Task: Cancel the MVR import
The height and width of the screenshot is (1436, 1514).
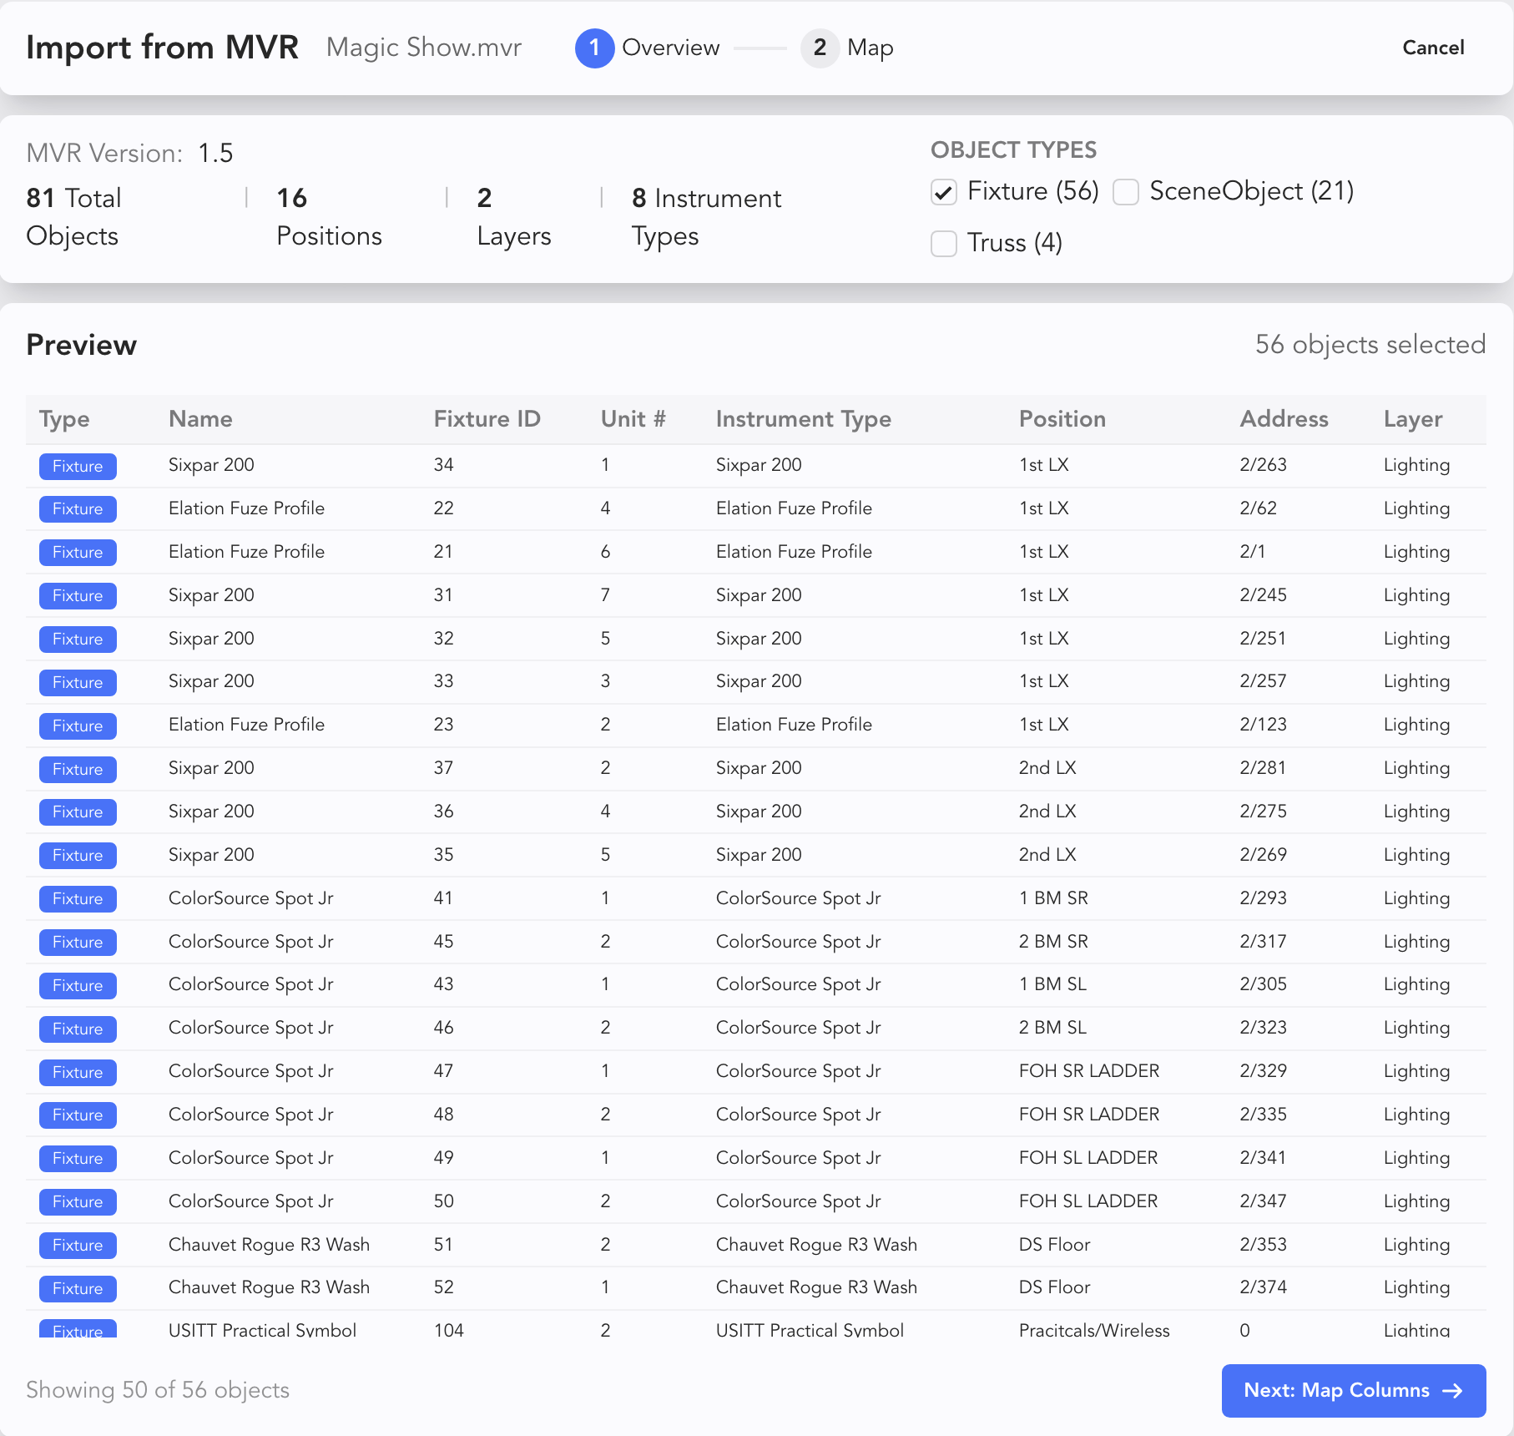Action: click(x=1433, y=48)
